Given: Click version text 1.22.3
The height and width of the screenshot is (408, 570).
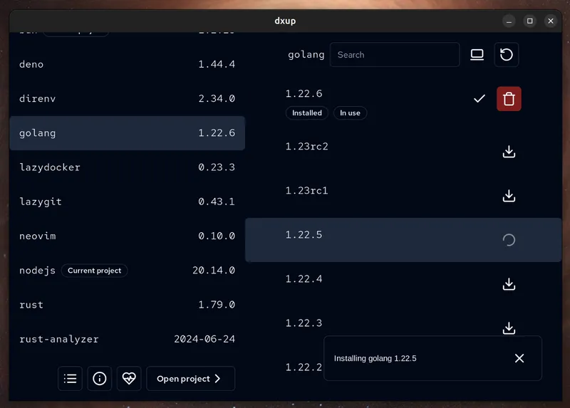Looking at the screenshot, I should [x=304, y=323].
